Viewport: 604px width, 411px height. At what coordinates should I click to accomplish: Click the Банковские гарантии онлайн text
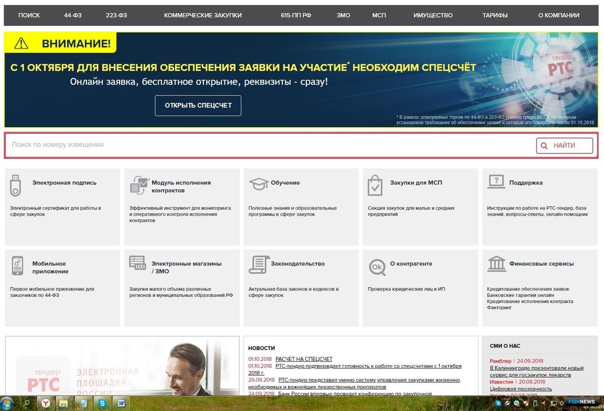[x=520, y=295]
